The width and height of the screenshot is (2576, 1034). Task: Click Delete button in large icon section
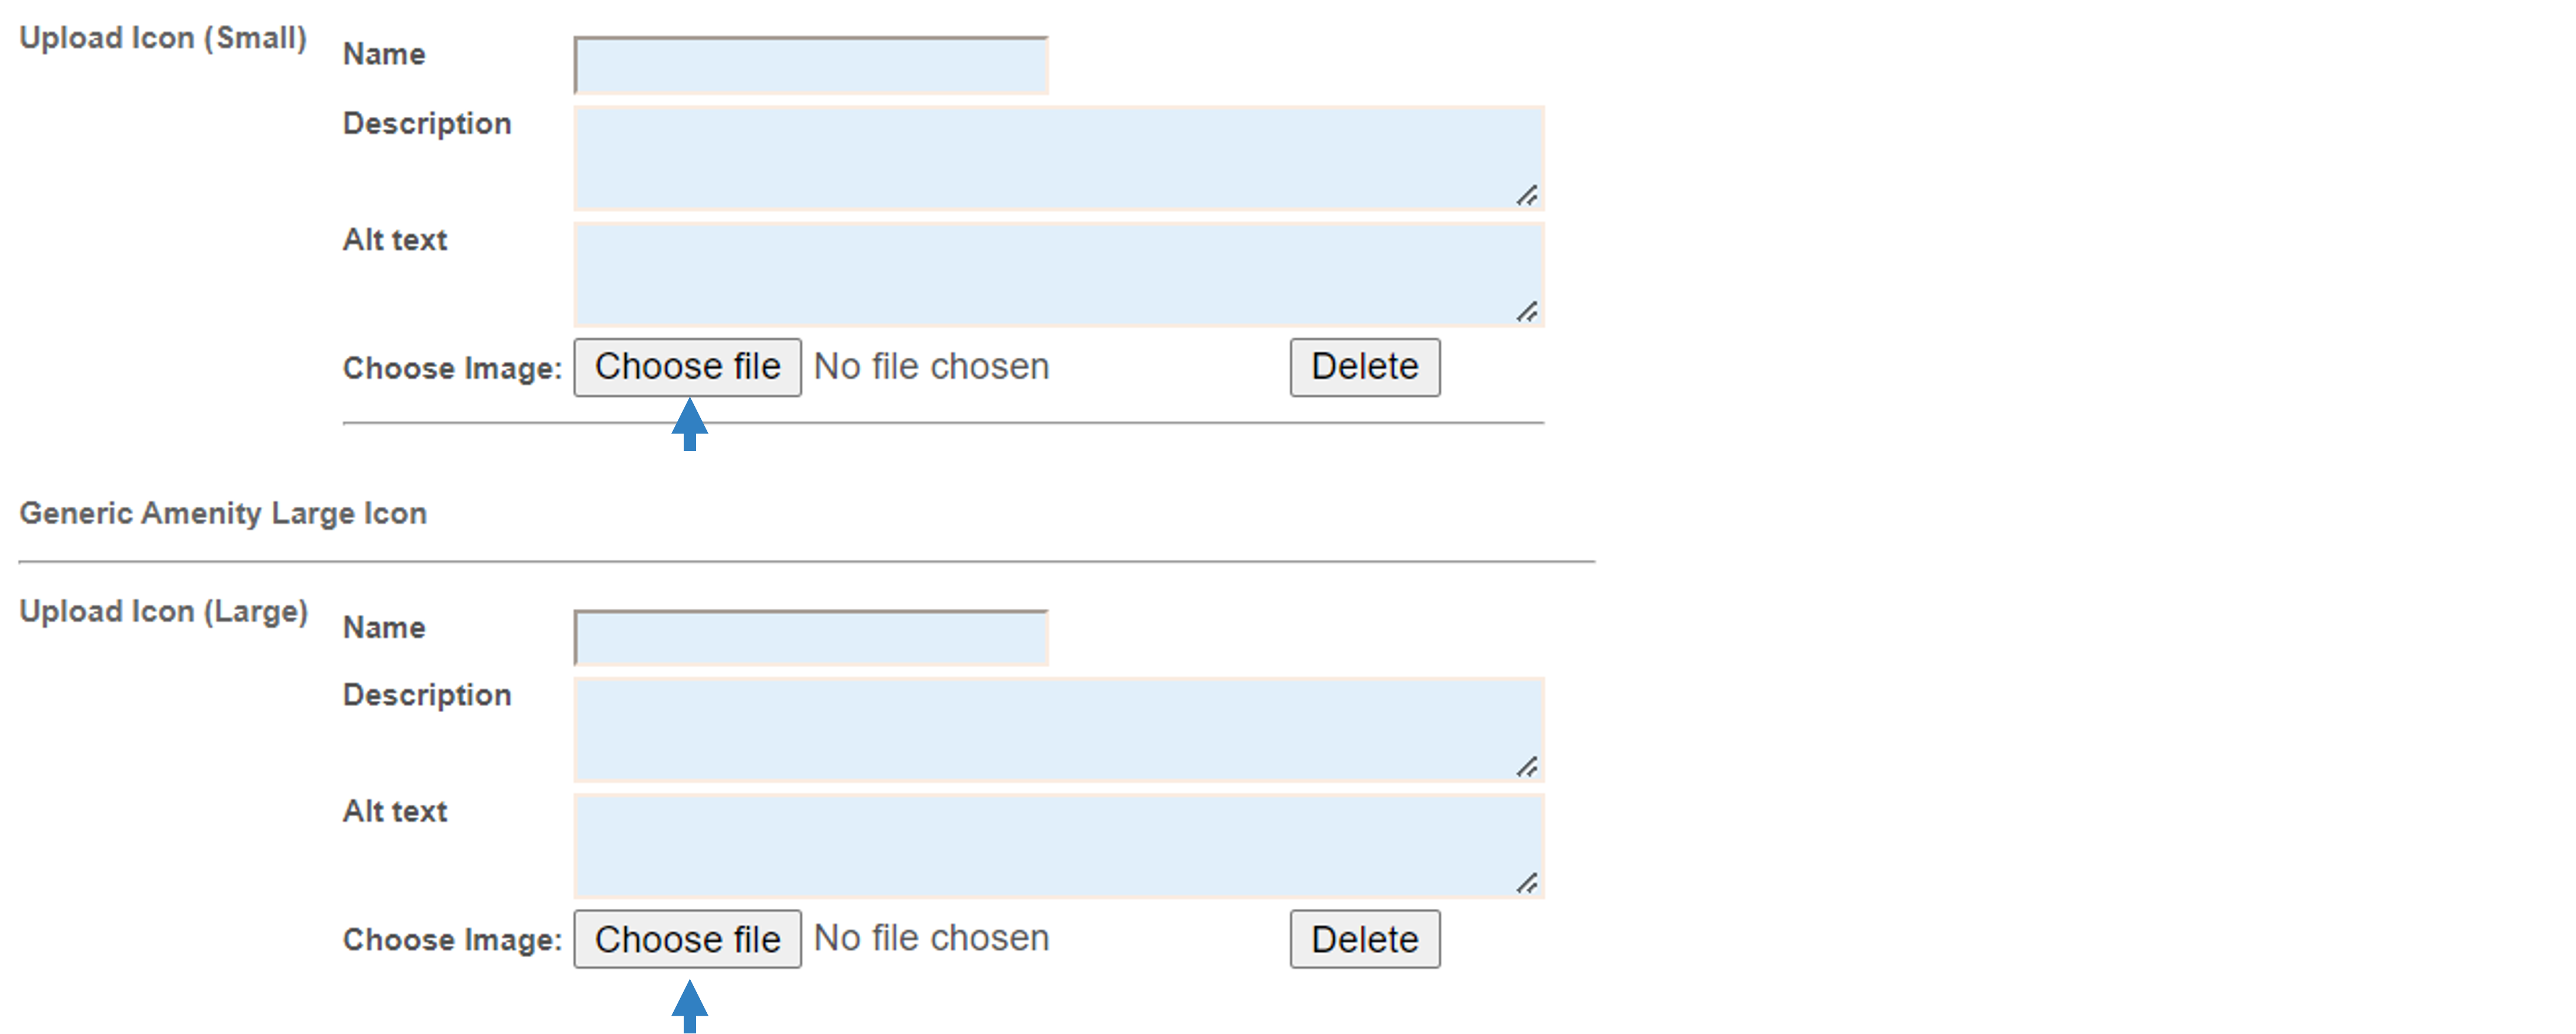pyautogui.click(x=1365, y=939)
